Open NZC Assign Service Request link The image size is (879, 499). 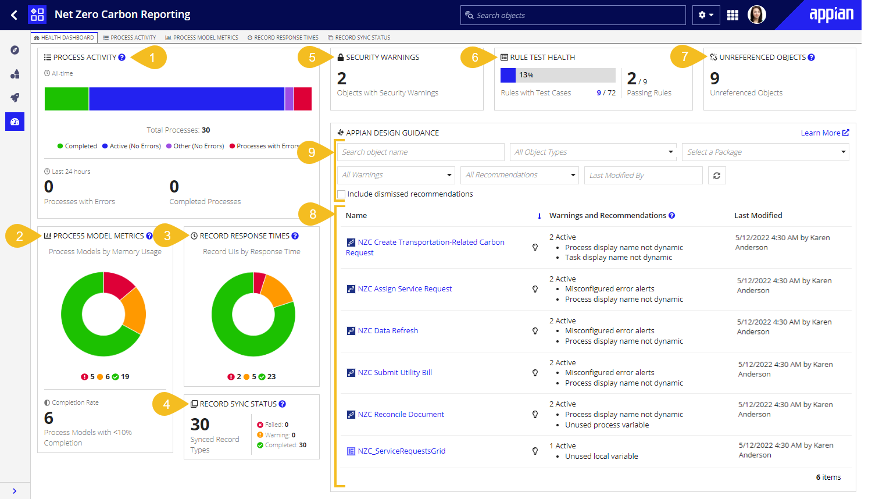point(405,289)
